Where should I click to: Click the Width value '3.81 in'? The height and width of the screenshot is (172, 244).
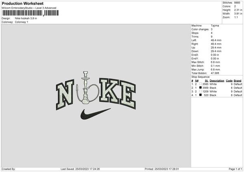(x=238, y=14)
